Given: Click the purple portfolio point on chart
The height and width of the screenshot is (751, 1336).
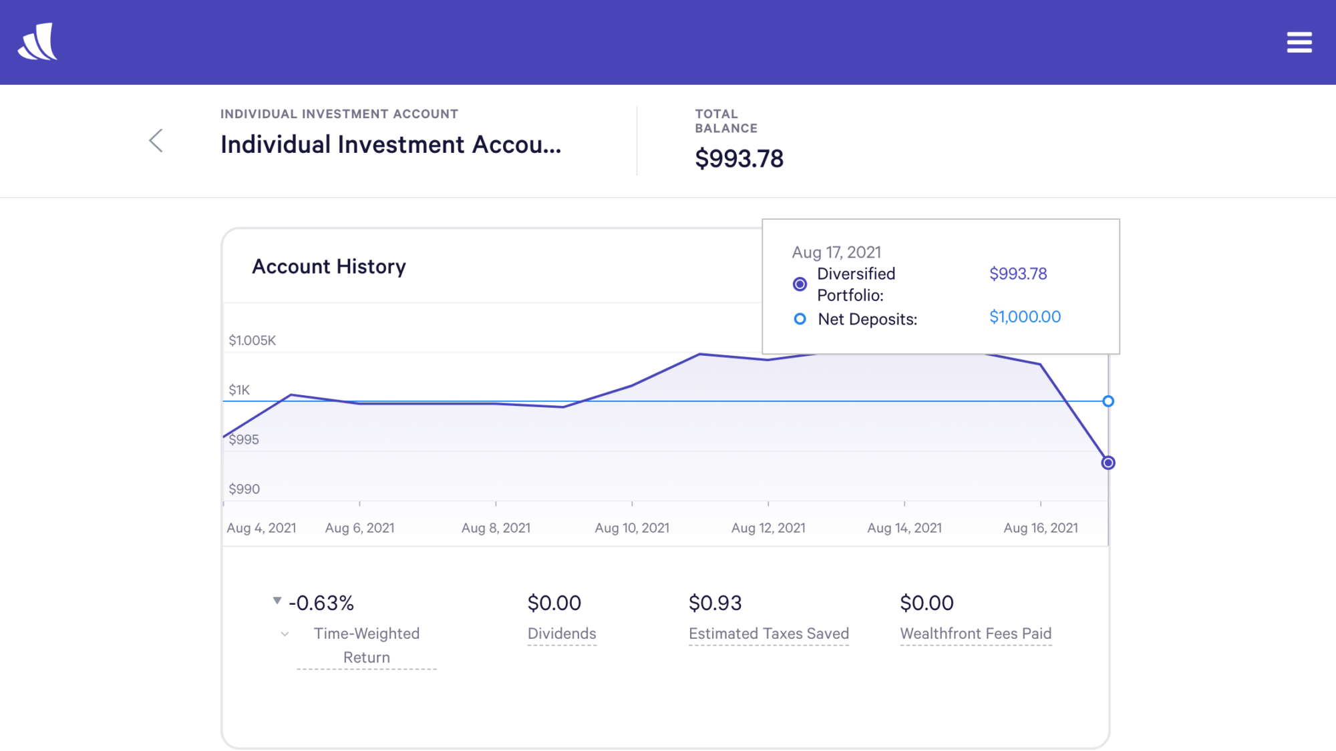Looking at the screenshot, I should pyautogui.click(x=1108, y=463).
